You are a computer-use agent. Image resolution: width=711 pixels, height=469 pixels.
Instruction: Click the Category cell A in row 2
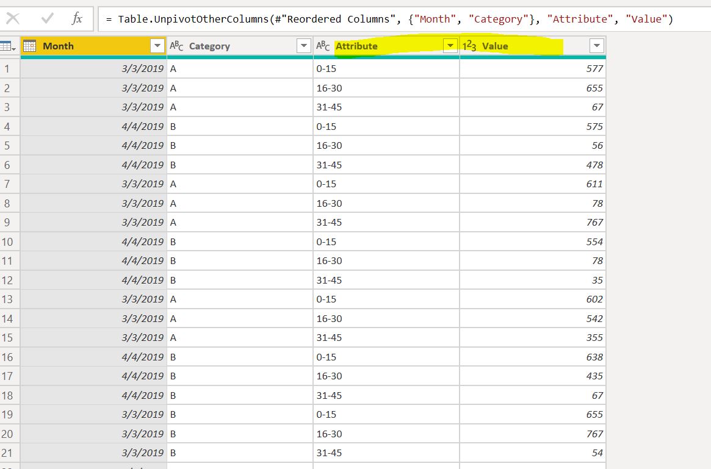coord(240,88)
